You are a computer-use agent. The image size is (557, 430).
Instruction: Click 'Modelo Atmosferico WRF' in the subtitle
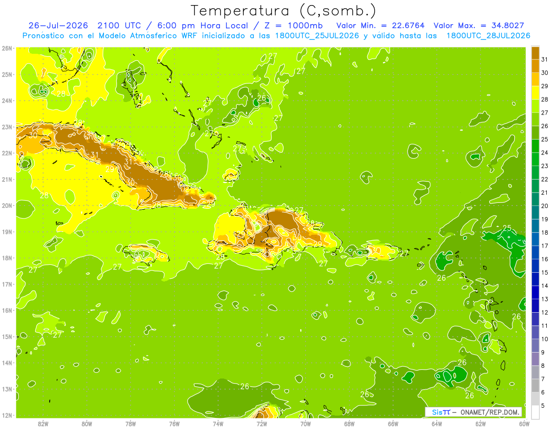(x=148, y=36)
